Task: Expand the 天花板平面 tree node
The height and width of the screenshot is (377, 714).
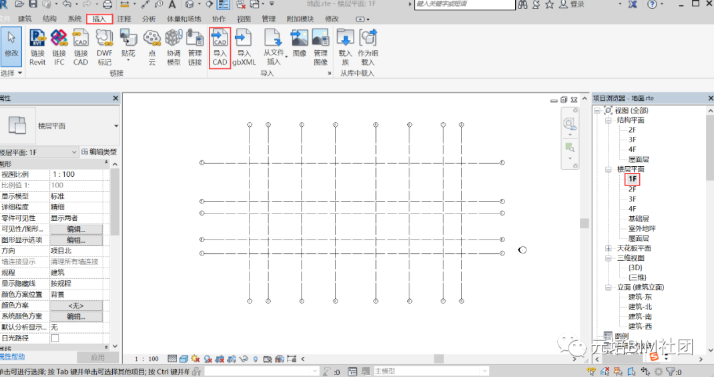Action: [608, 248]
